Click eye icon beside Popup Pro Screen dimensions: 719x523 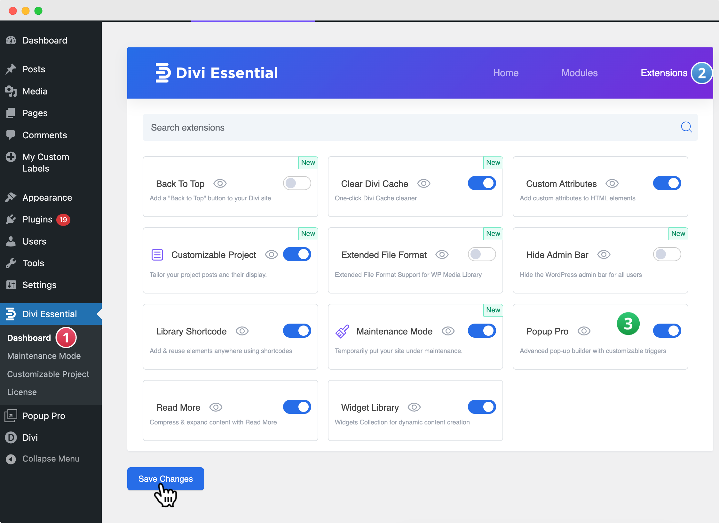[584, 331]
